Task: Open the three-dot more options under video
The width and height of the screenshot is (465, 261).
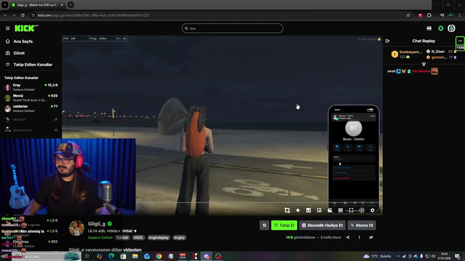Action: 359,237
